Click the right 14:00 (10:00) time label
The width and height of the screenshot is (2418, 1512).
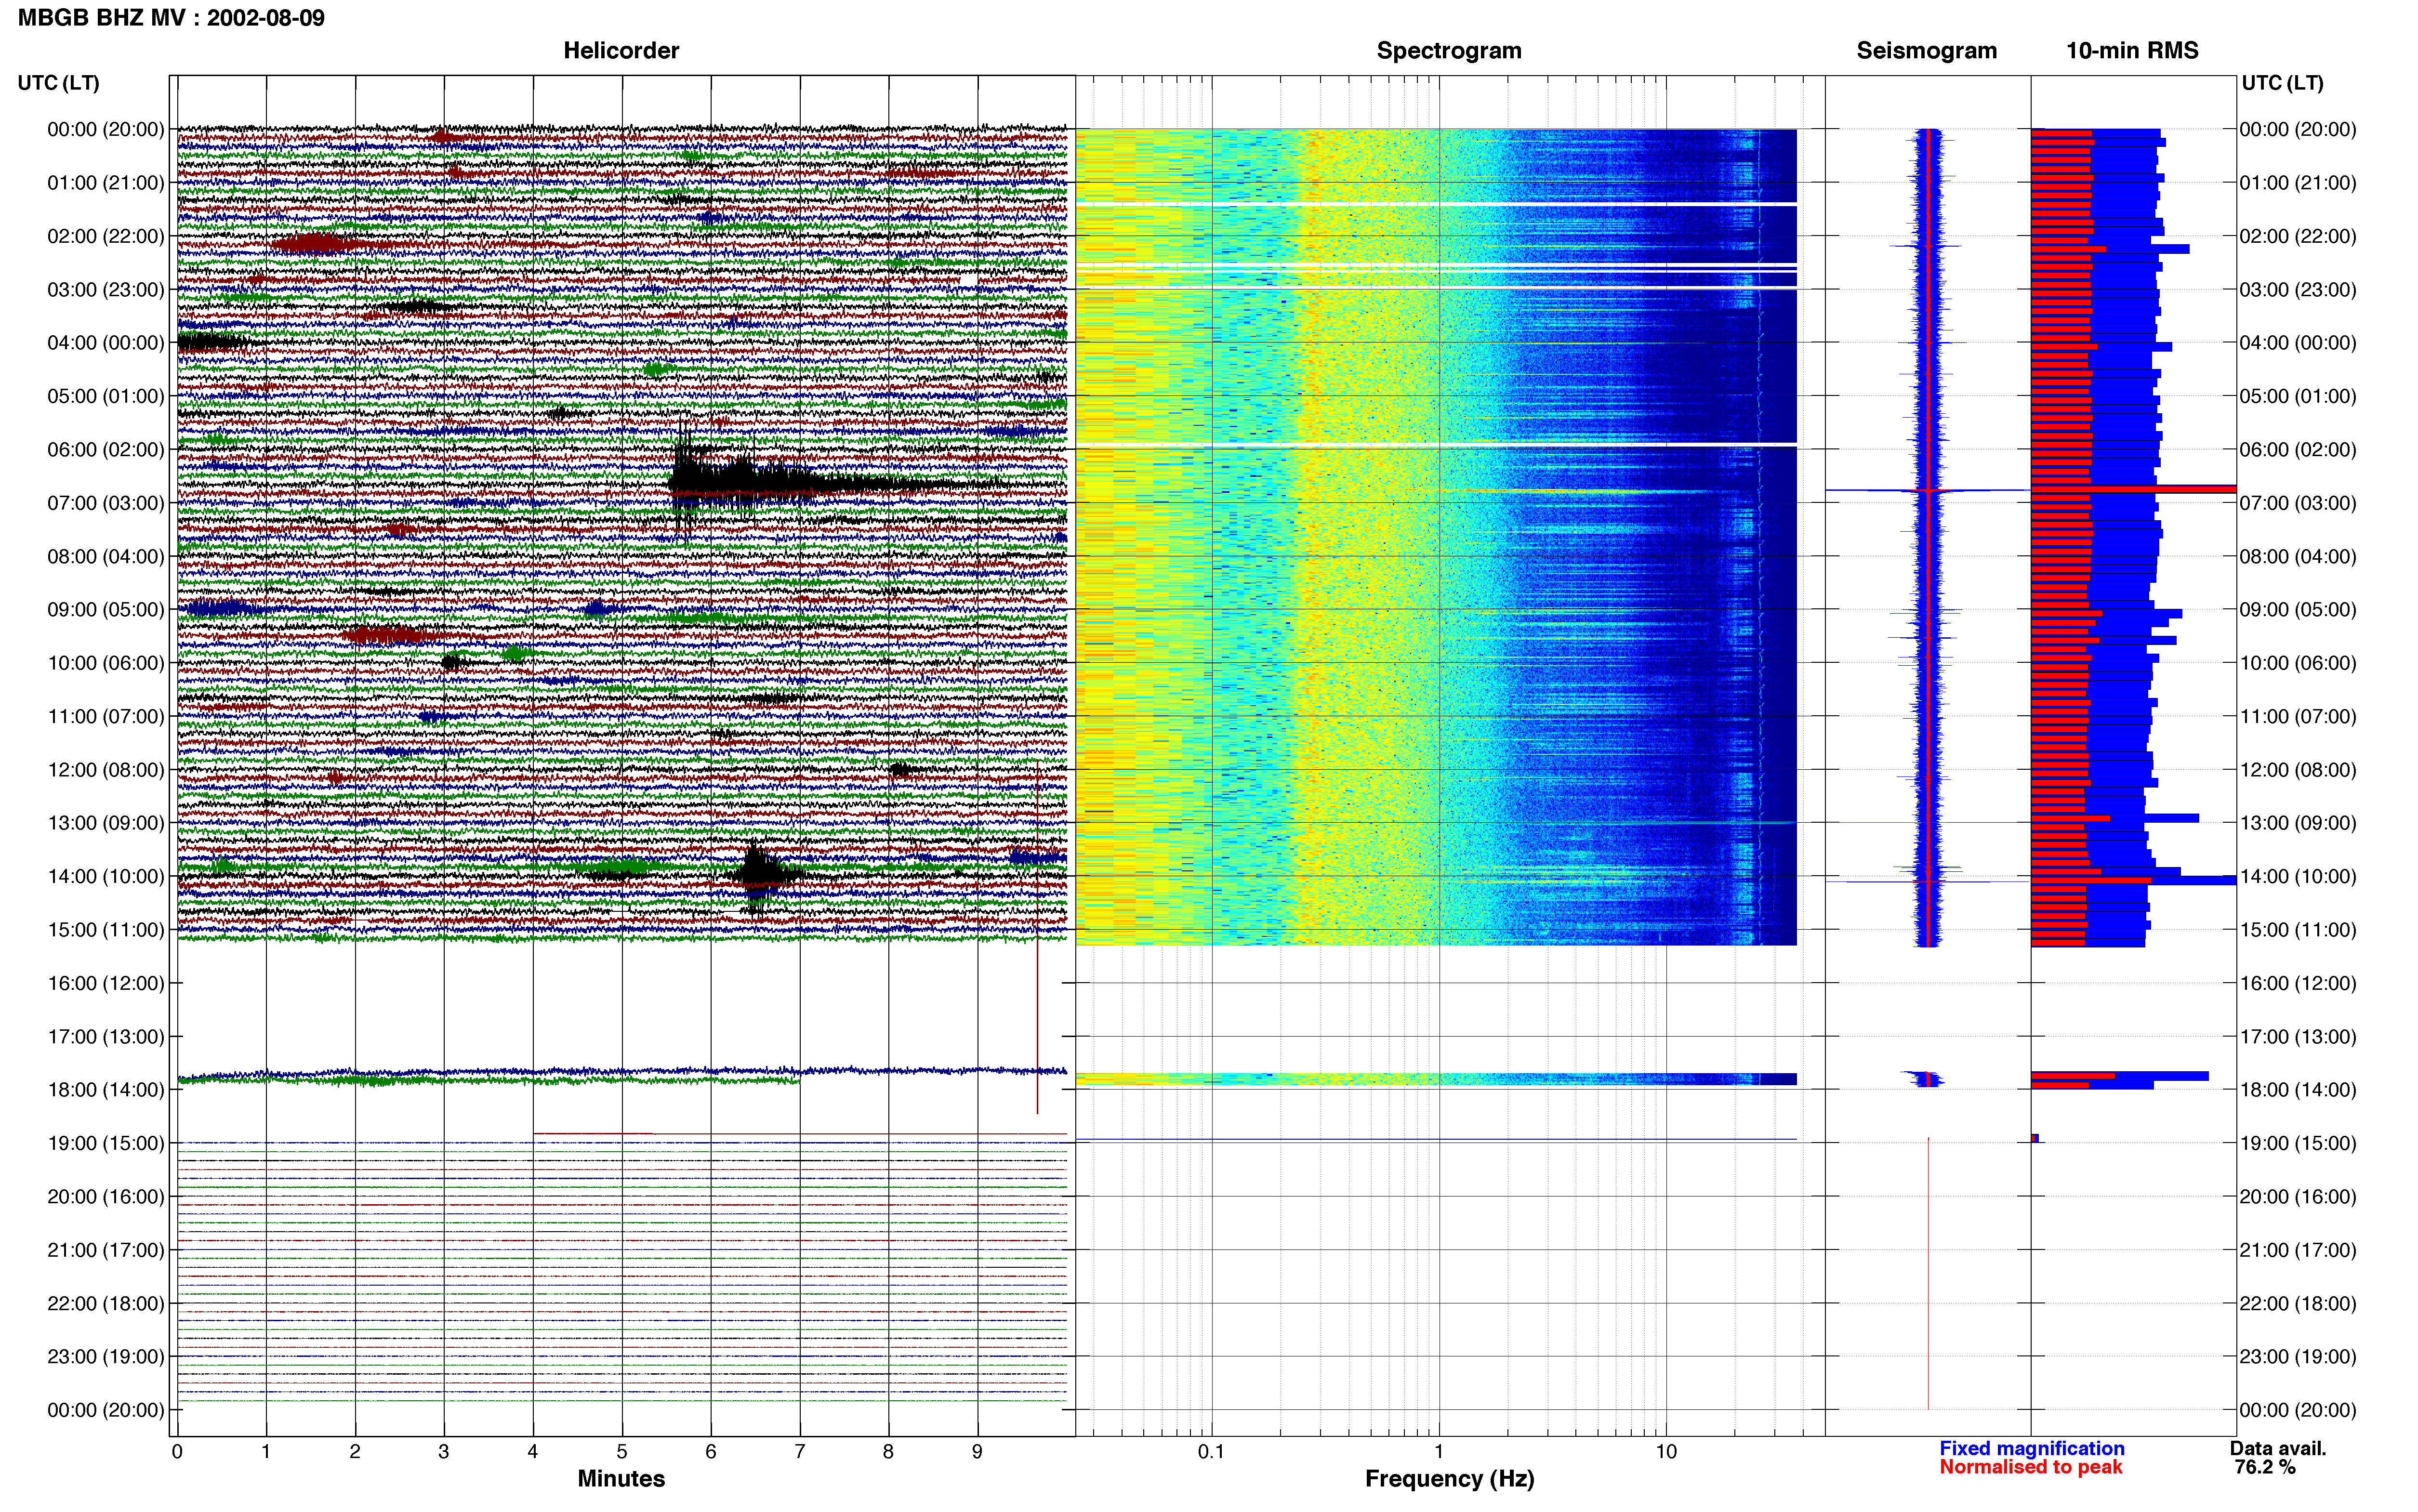coord(2297,876)
